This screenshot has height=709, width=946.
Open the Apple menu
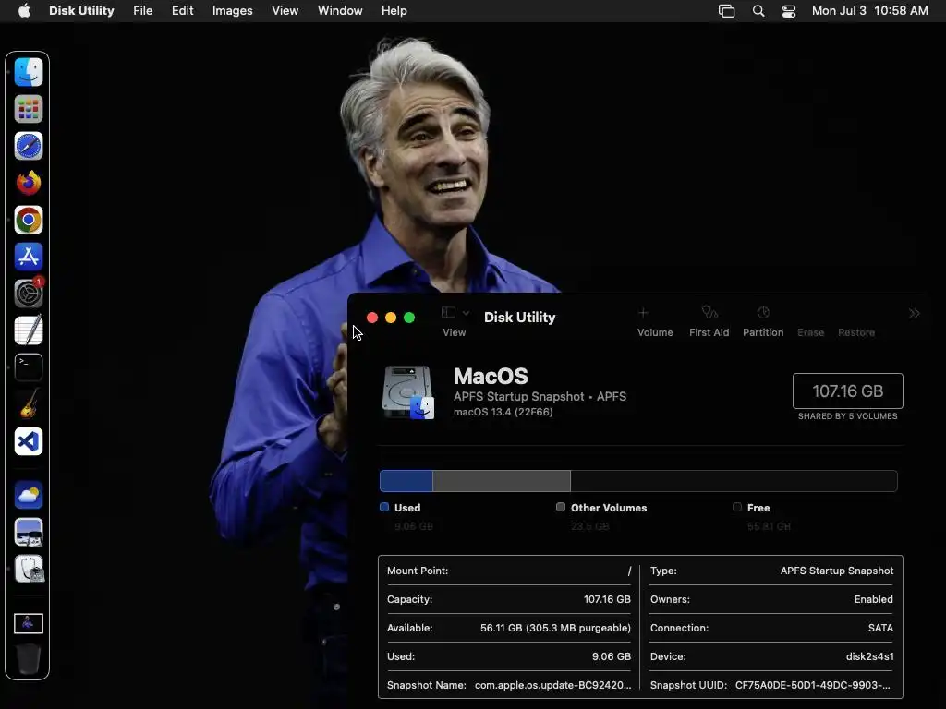point(24,11)
